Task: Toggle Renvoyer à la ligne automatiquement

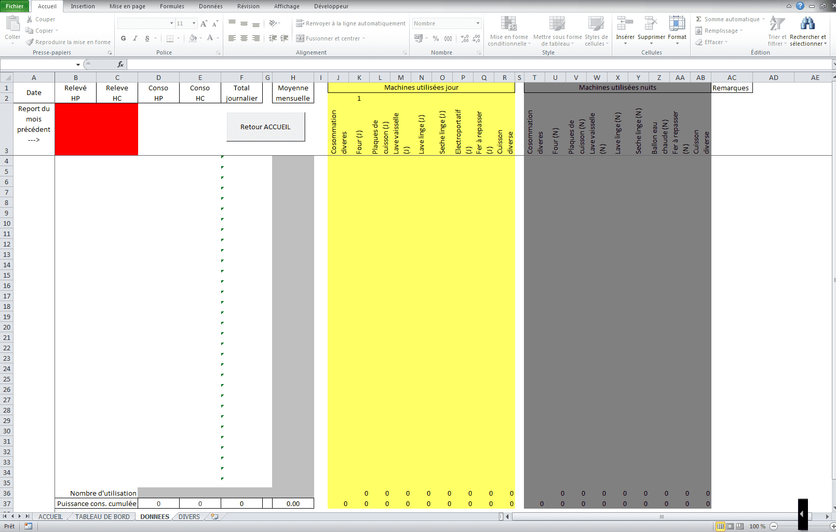Action: [300, 23]
